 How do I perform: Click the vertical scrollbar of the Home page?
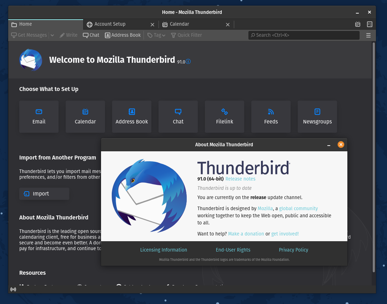373,157
